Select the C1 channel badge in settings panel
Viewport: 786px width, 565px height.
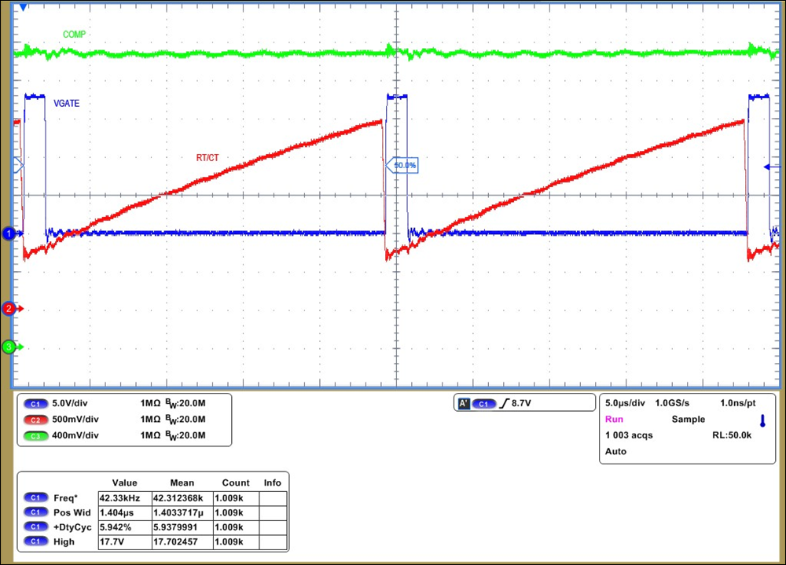35,403
